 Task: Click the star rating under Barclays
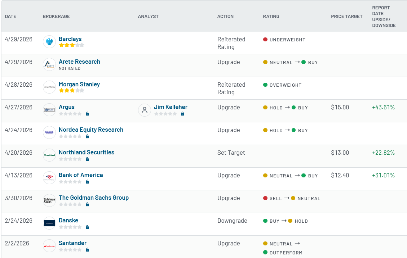click(72, 45)
